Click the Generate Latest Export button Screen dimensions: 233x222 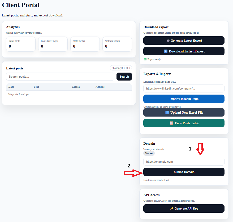(x=184, y=41)
